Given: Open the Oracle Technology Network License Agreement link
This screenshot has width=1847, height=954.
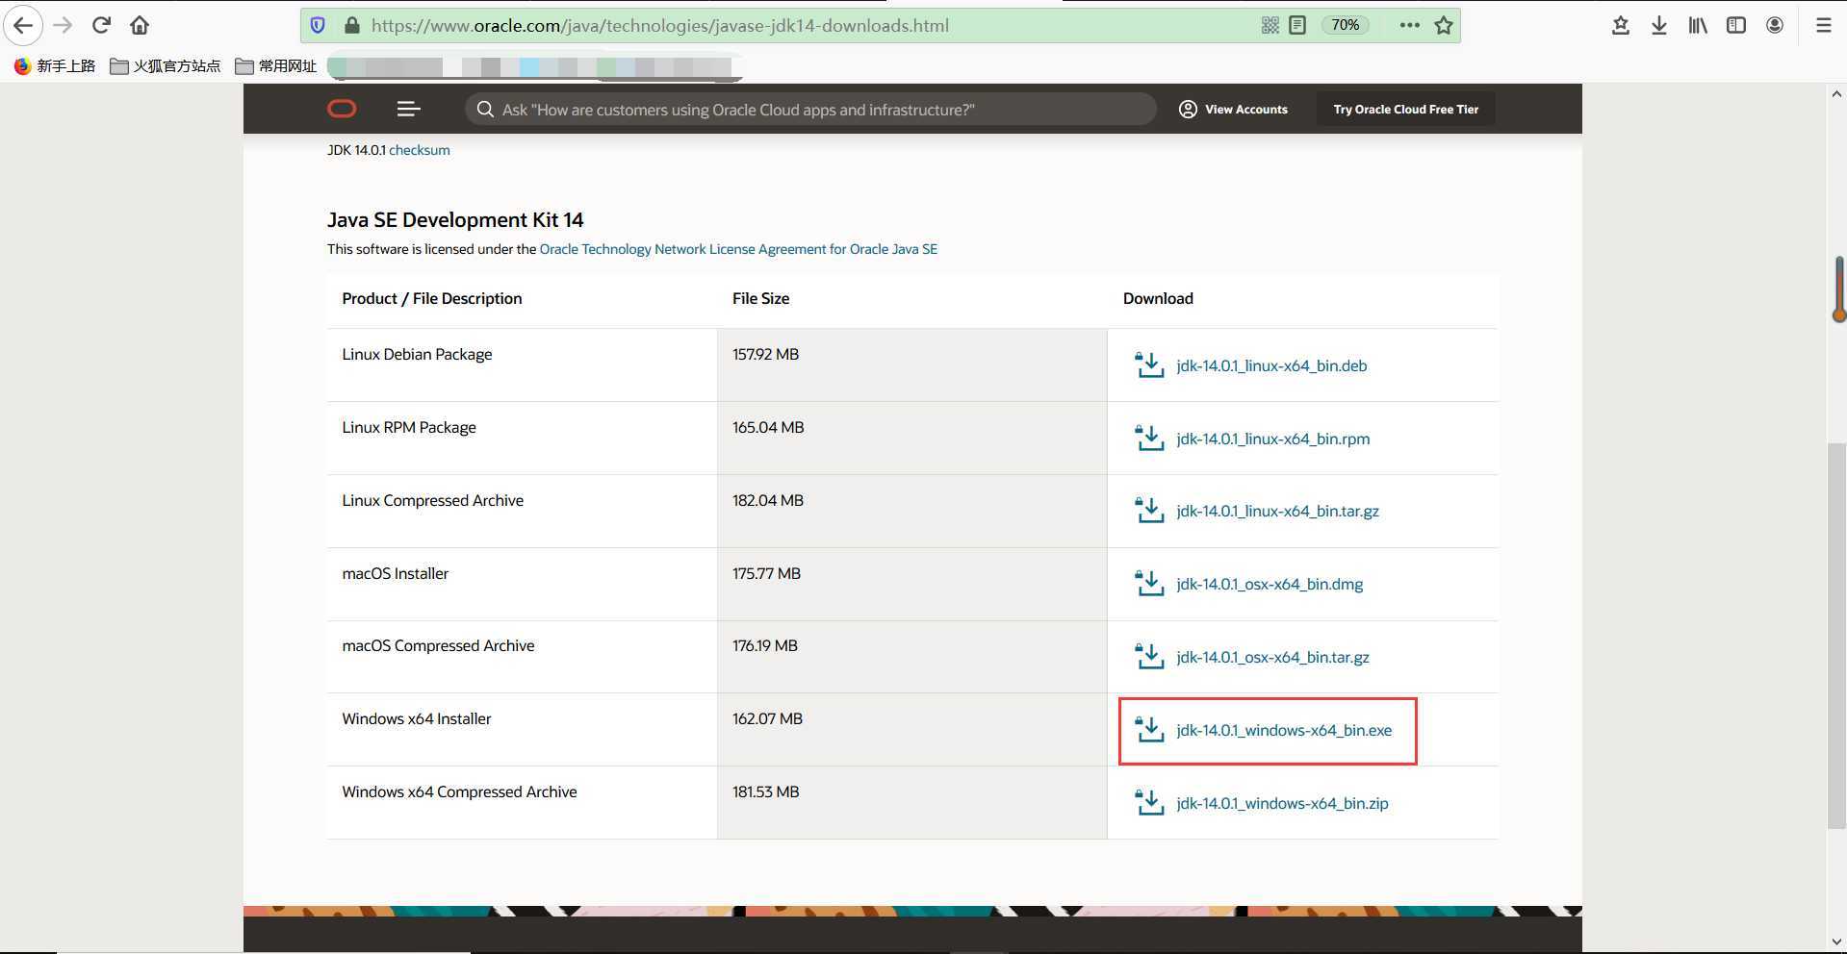Looking at the screenshot, I should [x=738, y=249].
